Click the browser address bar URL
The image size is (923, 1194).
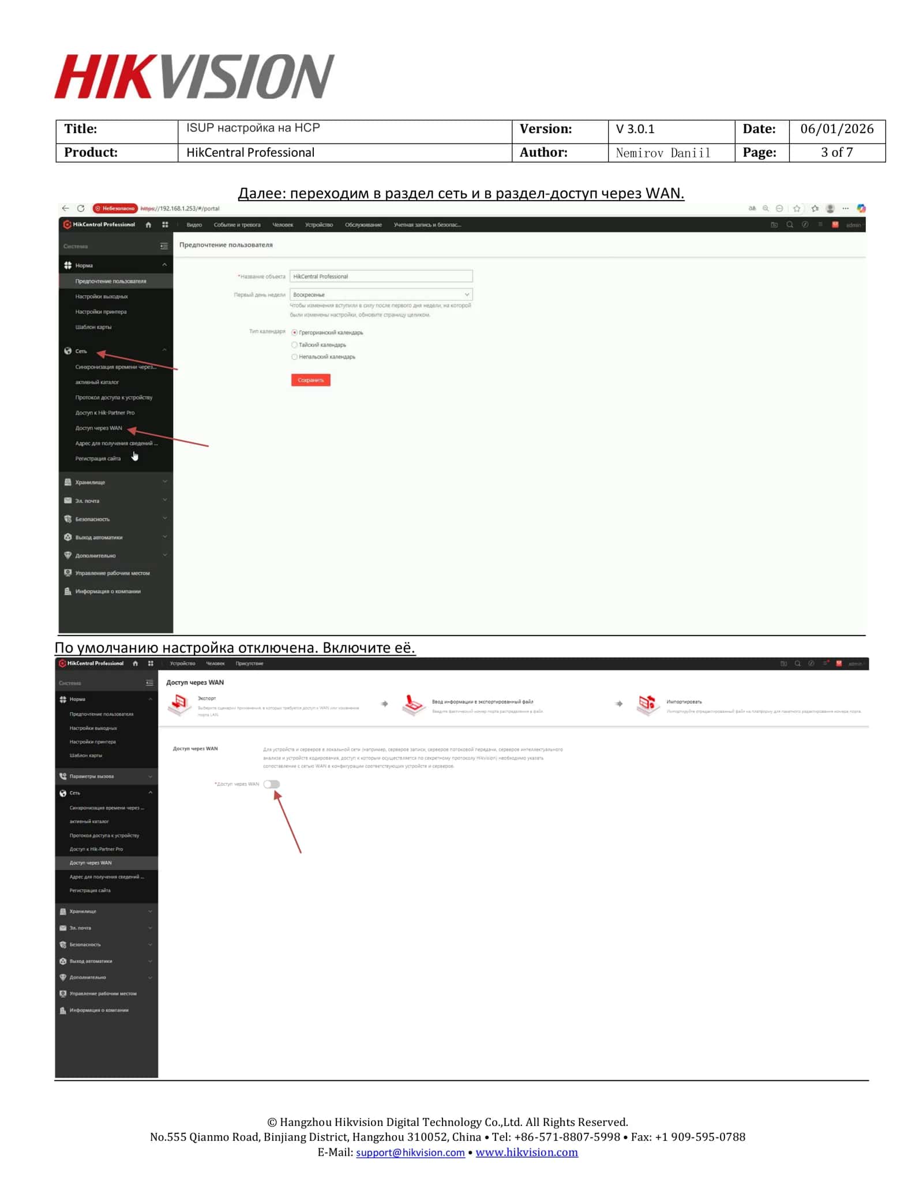(180, 209)
